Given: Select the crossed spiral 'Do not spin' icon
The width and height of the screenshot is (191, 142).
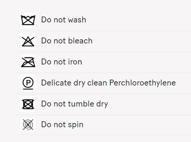Looking at the screenshot, I should tap(28, 124).
